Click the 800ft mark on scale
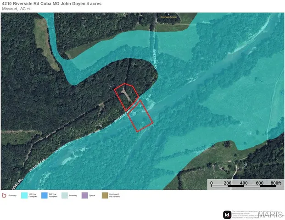This screenshot has height=220, width=285. click(276, 183)
